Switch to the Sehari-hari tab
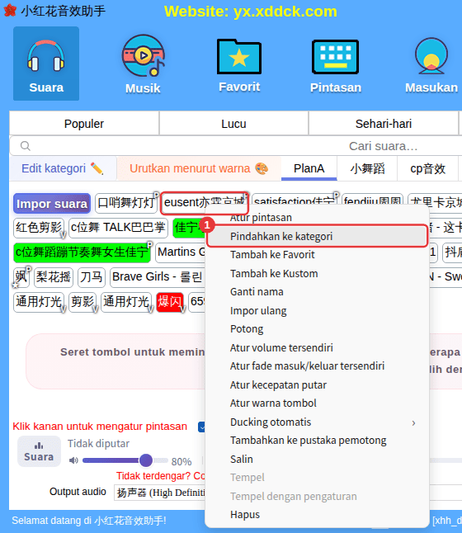The width and height of the screenshot is (462, 533). (x=384, y=124)
